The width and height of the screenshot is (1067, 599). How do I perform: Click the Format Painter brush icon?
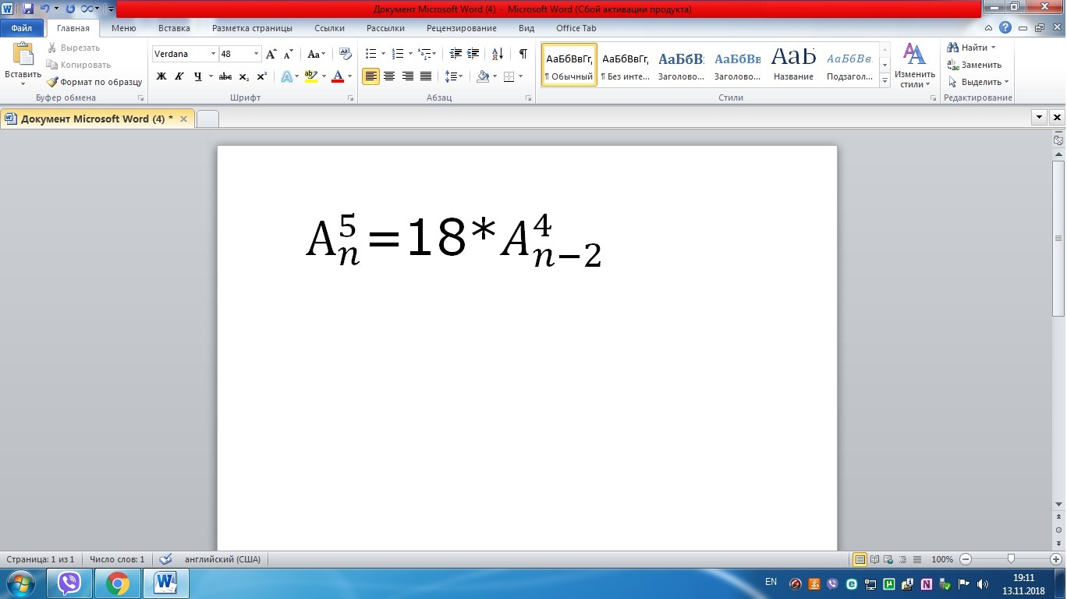(x=53, y=82)
